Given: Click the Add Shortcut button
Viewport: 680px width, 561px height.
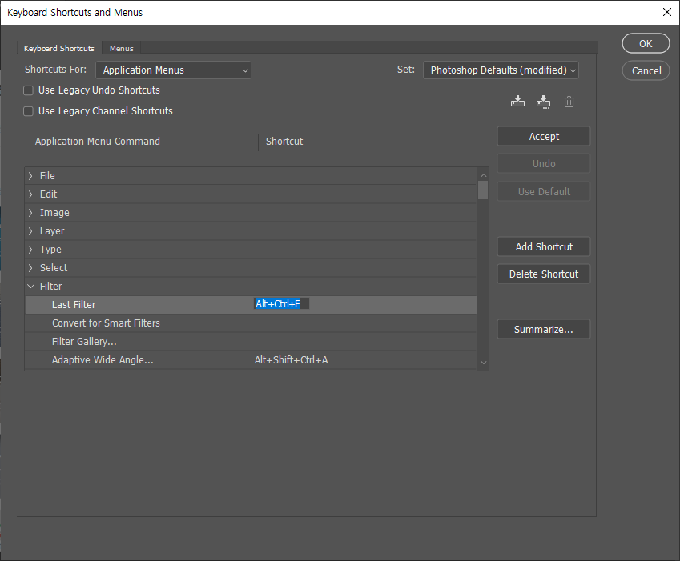Looking at the screenshot, I should click(x=543, y=247).
